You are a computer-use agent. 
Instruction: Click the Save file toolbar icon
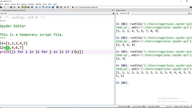[x=4, y=7]
